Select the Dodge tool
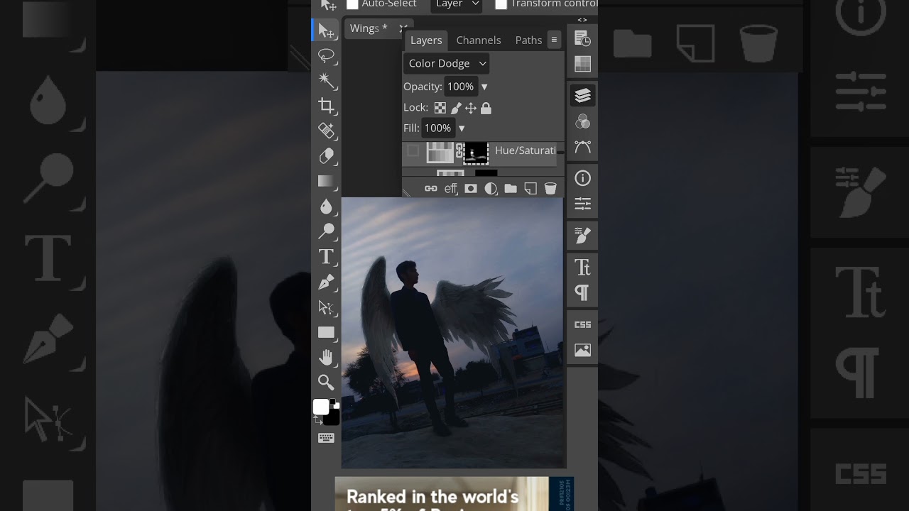The image size is (909, 511). click(327, 231)
